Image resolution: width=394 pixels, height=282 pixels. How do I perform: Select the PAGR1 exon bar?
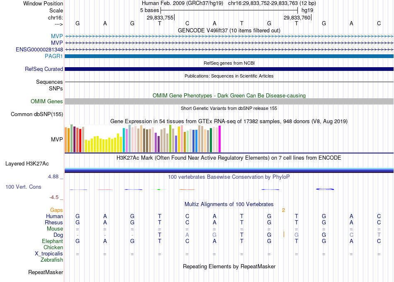click(x=229, y=56)
